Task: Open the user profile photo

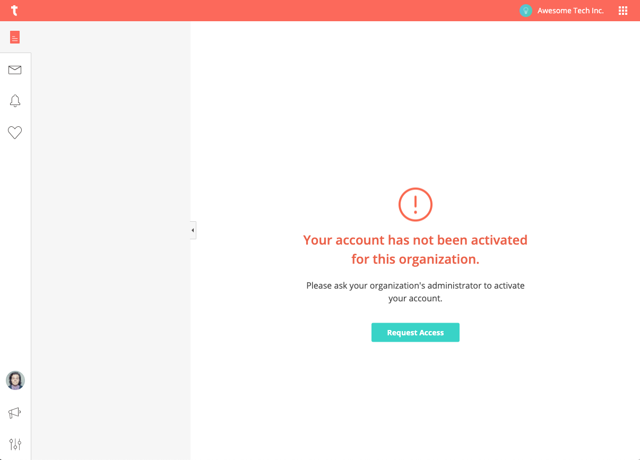Action: point(15,380)
